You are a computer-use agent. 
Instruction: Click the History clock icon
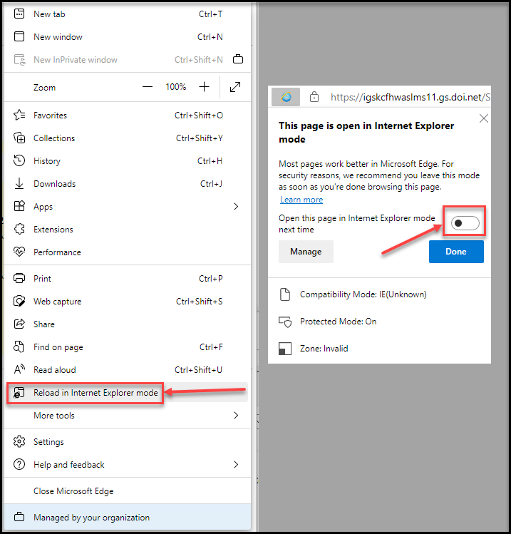19,160
